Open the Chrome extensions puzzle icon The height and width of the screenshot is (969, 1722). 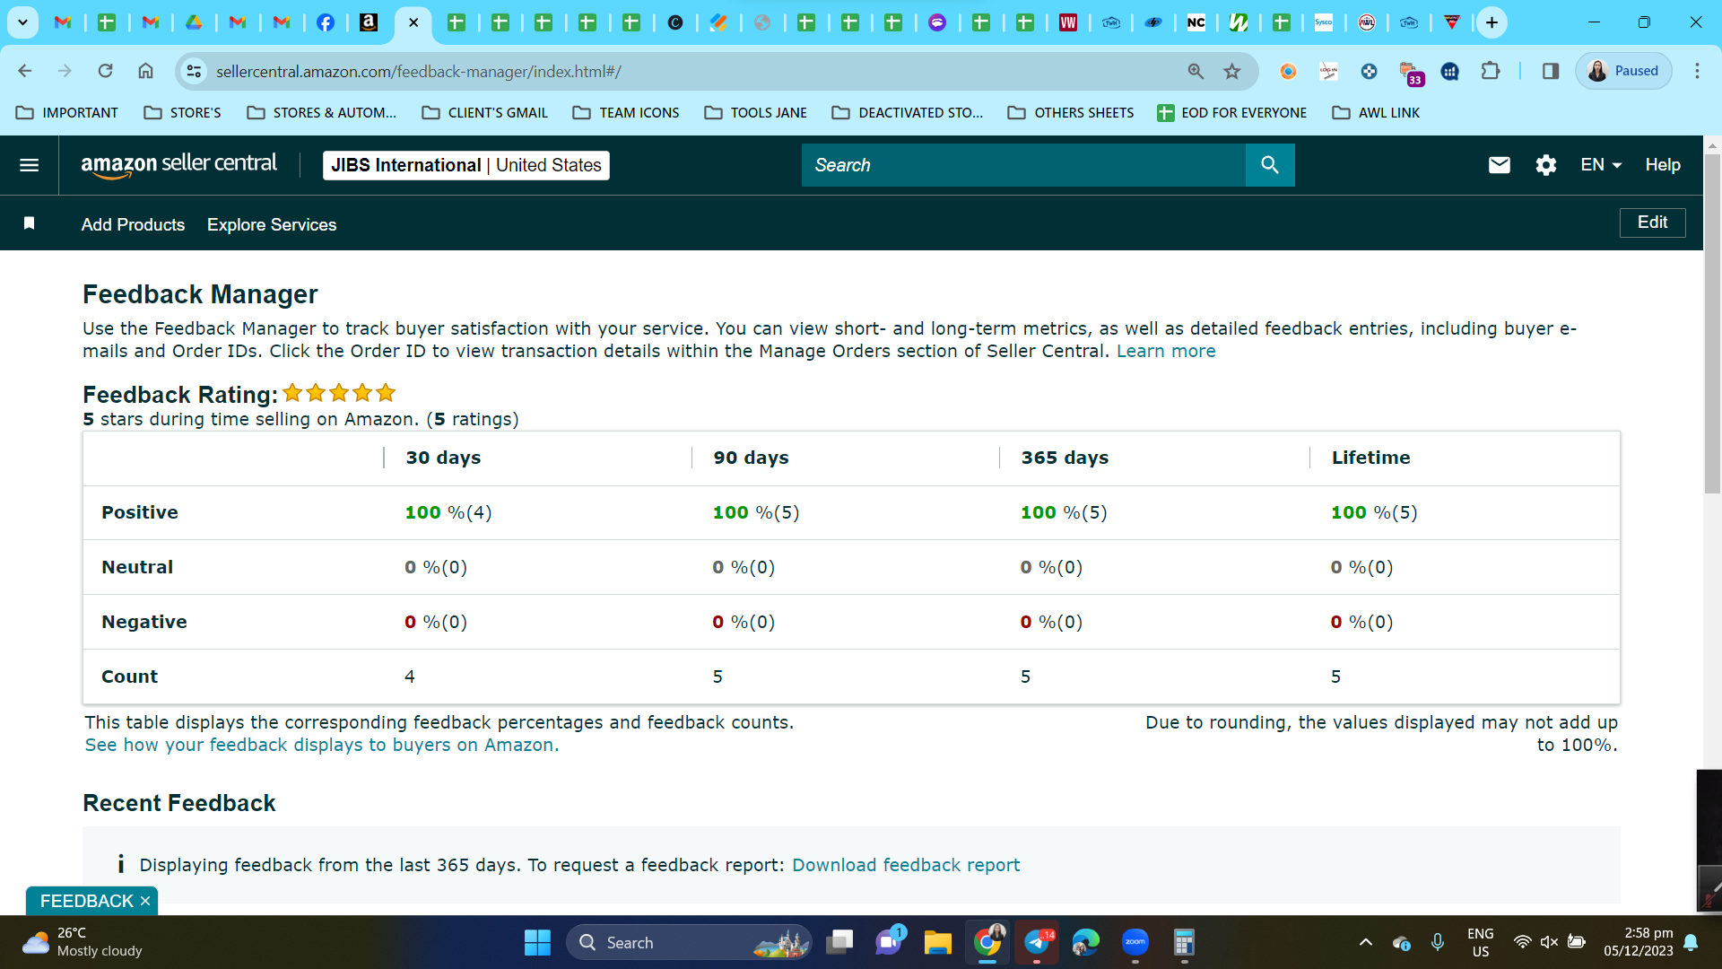point(1491,71)
